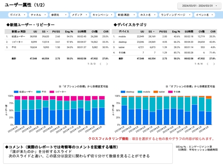This screenshot has height=167, width=223.
Task: Click the ◆デバイスカテゴリ section heading
Action: [130, 25]
